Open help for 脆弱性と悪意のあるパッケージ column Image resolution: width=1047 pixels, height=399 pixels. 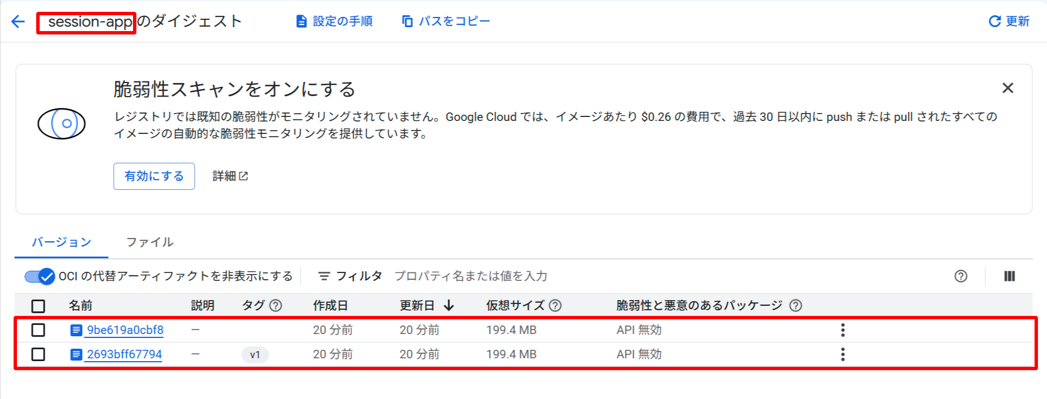(796, 306)
